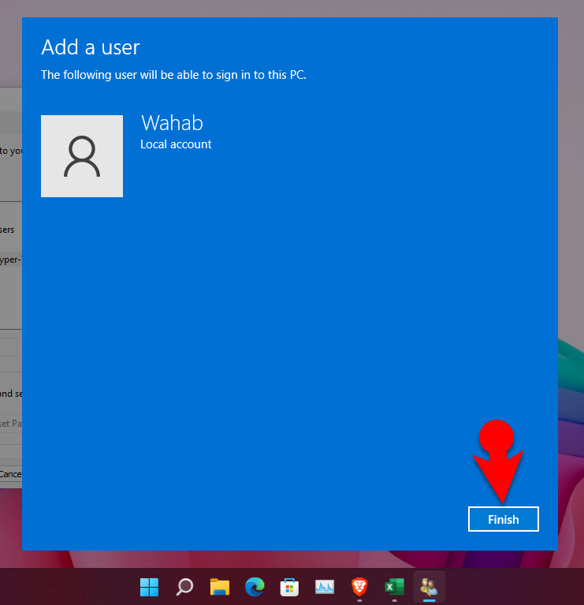The width and height of the screenshot is (584, 605).
Task: Open the performance monitor taskbar icon
Action: [x=325, y=587]
